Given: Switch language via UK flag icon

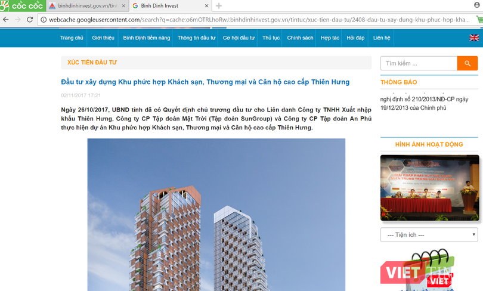Looking at the screenshot, I should (474, 38).
